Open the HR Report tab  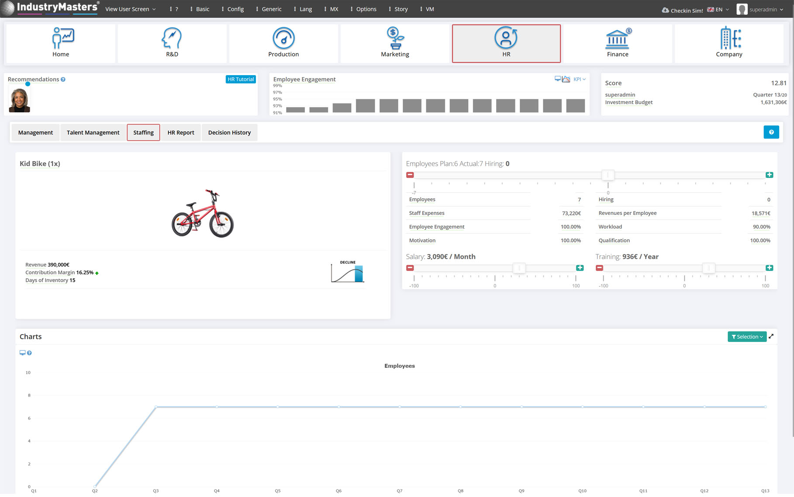181,132
